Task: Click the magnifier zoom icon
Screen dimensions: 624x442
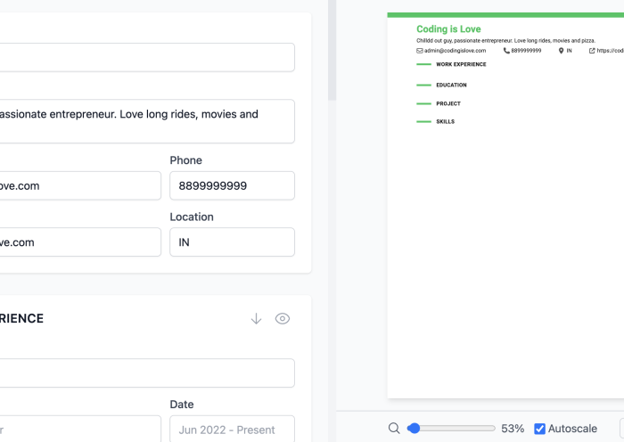Action: (x=394, y=429)
